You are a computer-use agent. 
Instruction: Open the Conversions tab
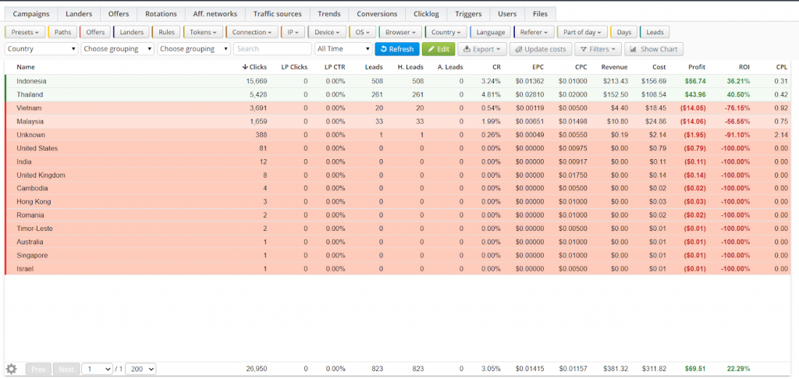(377, 14)
